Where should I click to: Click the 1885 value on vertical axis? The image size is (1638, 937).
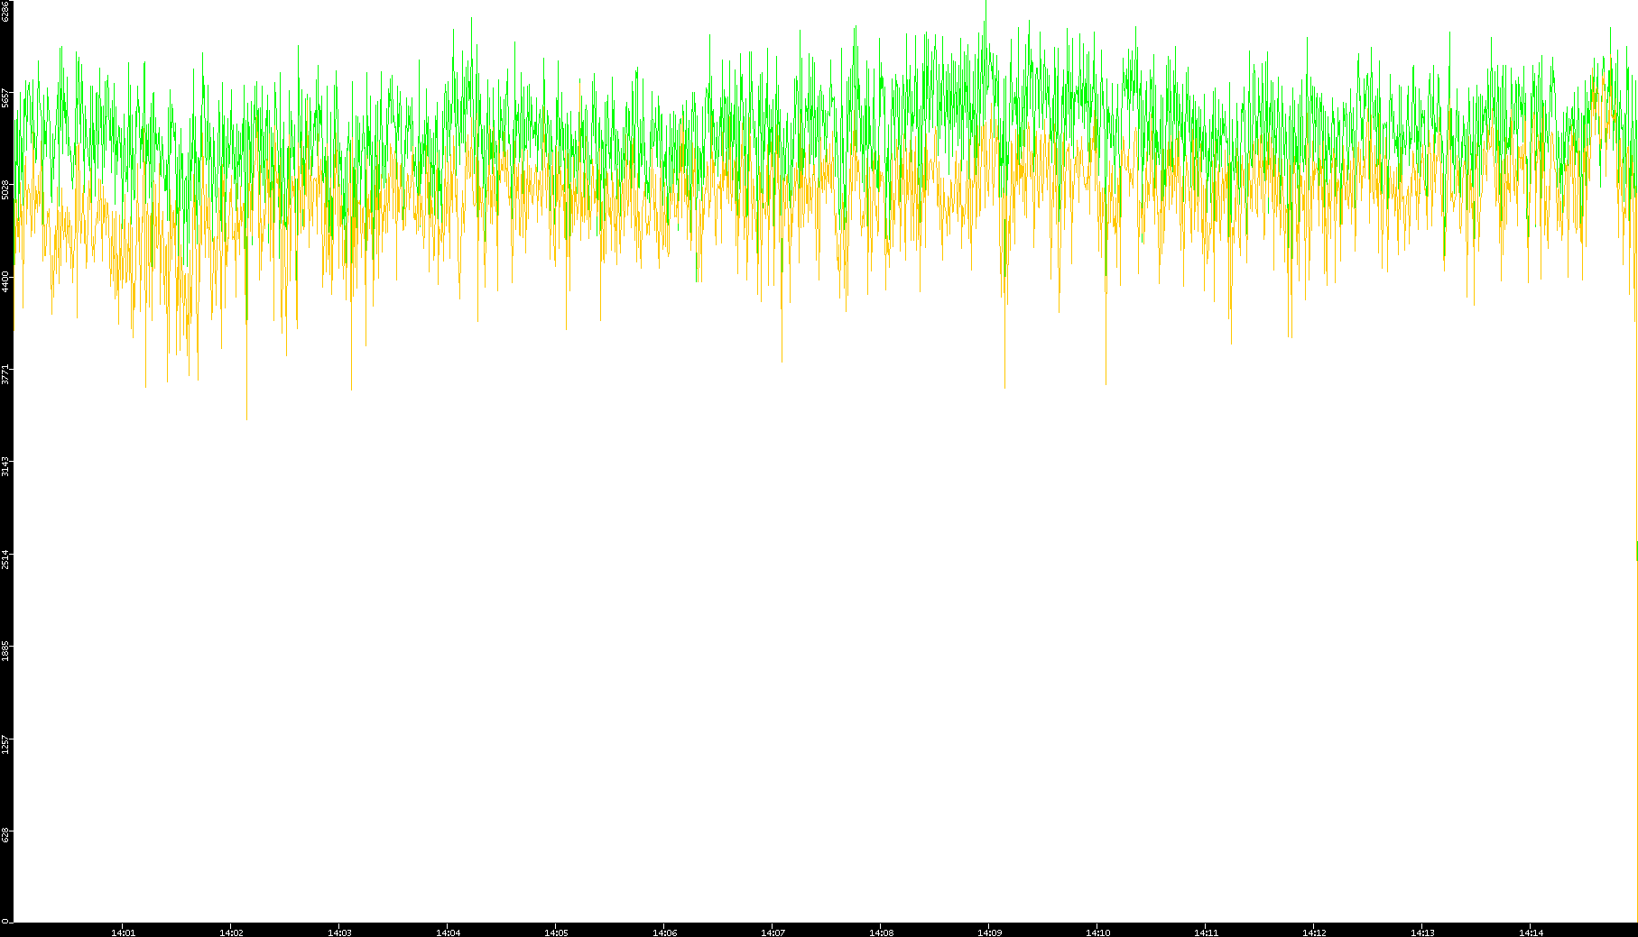5,650
